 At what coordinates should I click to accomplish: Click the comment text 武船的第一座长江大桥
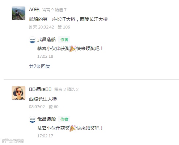[x=52, y=19]
